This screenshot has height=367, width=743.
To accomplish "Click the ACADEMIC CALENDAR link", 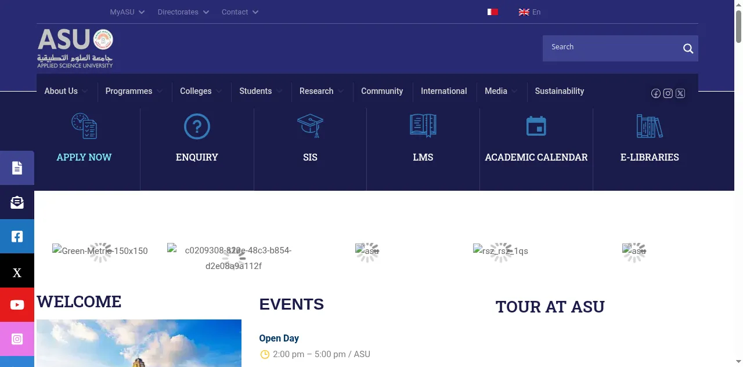I will coord(536,157).
